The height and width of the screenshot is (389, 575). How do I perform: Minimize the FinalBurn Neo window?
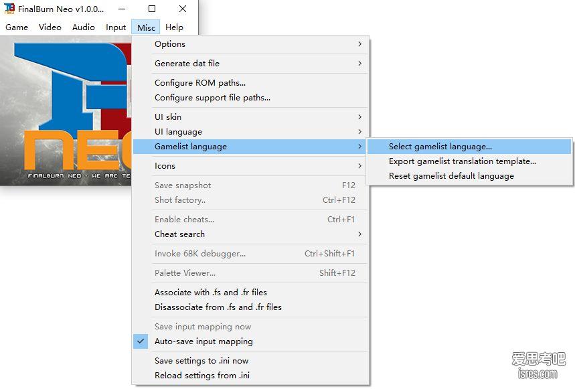(x=122, y=9)
